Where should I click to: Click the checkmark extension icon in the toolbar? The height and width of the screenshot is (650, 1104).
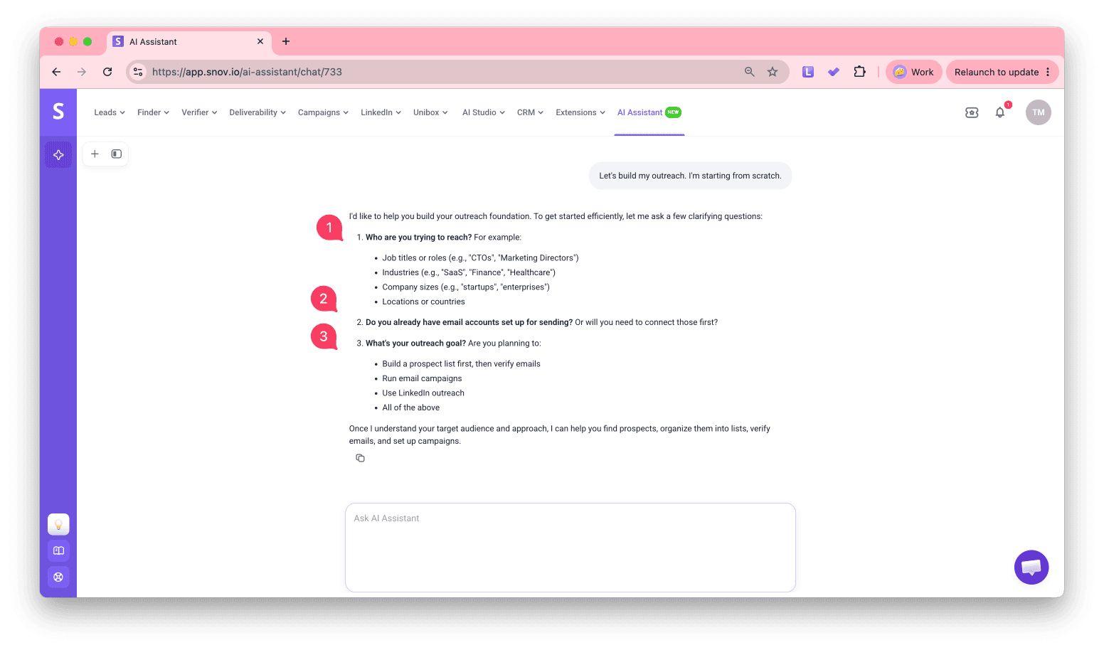pyautogui.click(x=834, y=72)
